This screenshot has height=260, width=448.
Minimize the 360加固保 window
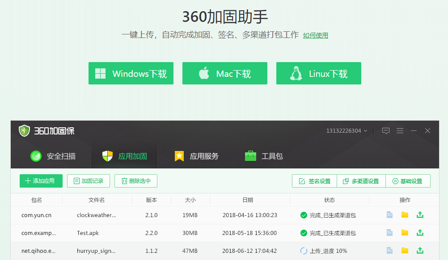click(414, 131)
